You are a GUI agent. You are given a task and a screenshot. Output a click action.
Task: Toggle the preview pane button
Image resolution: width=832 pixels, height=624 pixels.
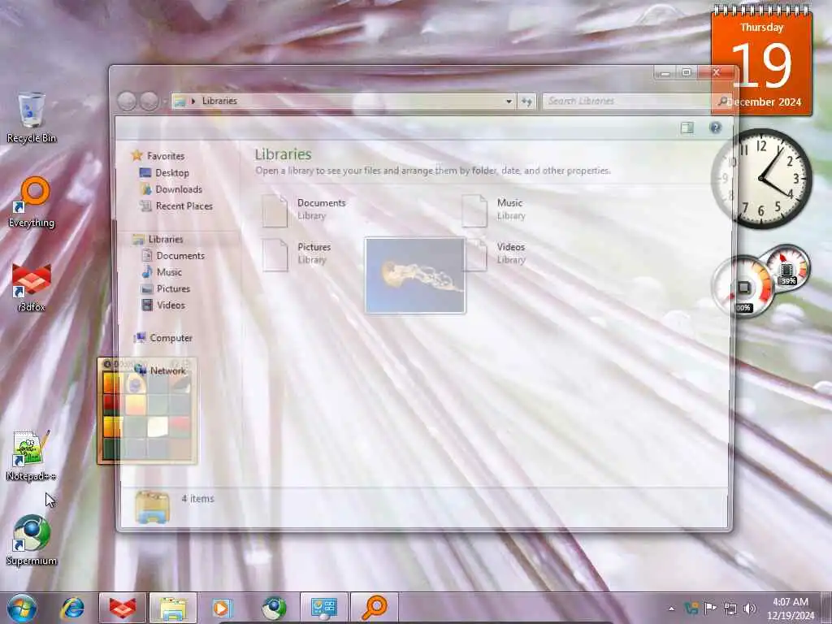pyautogui.click(x=687, y=128)
